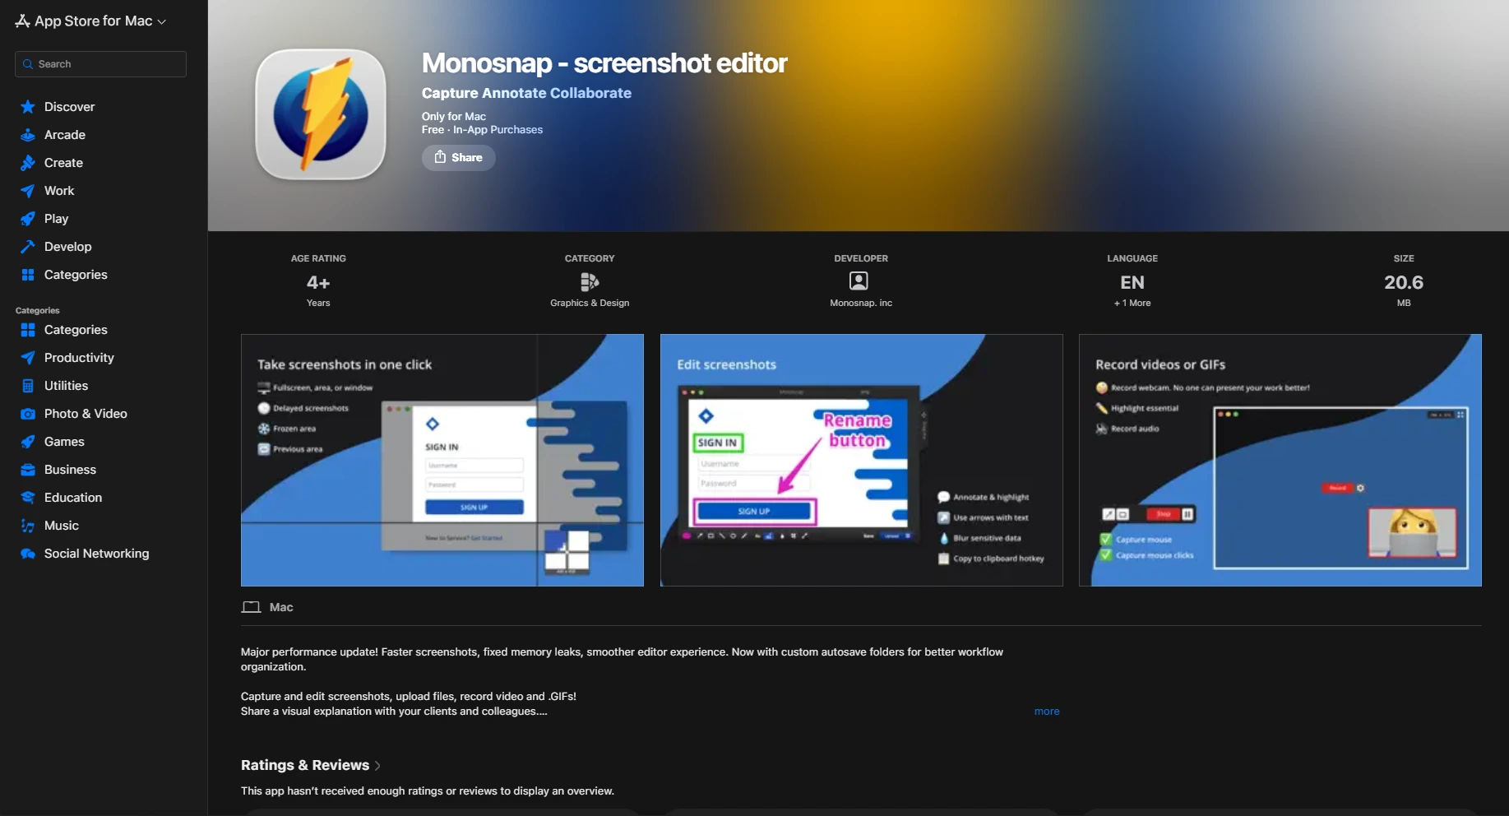Open the Play rocket icon
This screenshot has height=816, width=1509.
tap(28, 219)
